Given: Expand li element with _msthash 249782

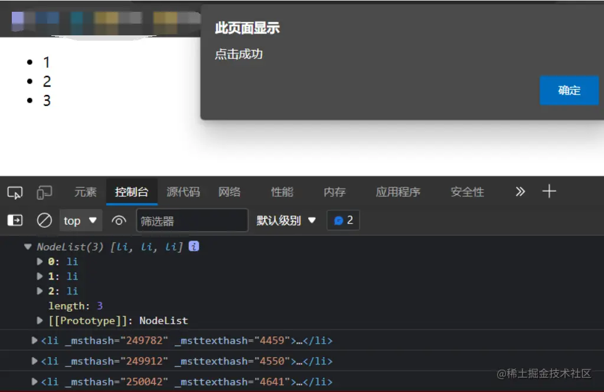Looking at the screenshot, I should tap(34, 341).
